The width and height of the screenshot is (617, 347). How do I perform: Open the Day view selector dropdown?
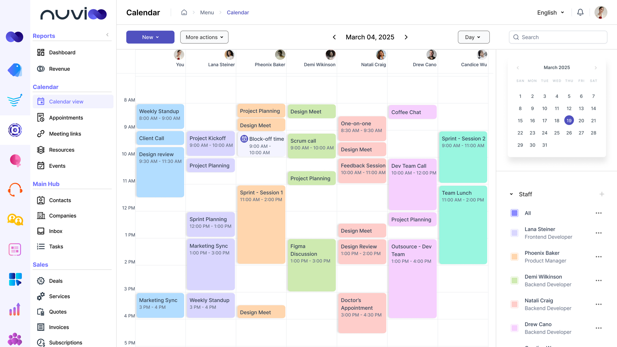(x=474, y=37)
